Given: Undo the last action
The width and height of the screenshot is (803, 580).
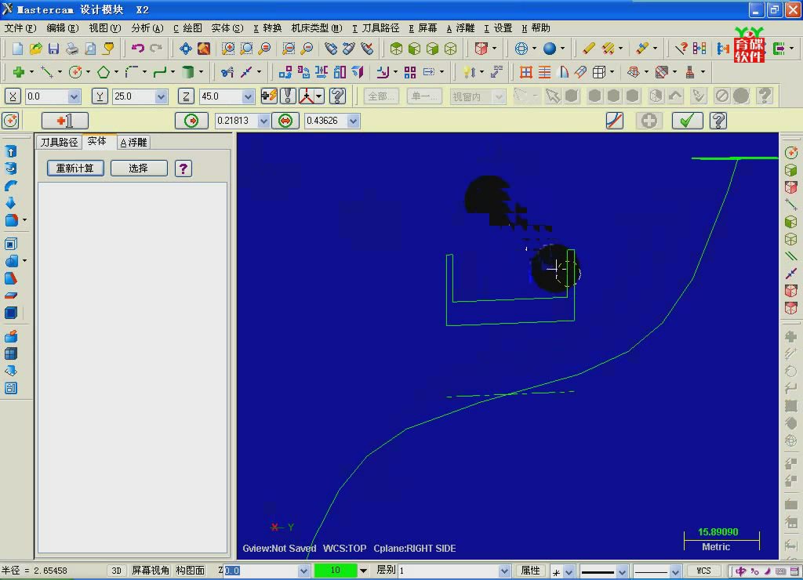Looking at the screenshot, I should pyautogui.click(x=138, y=49).
